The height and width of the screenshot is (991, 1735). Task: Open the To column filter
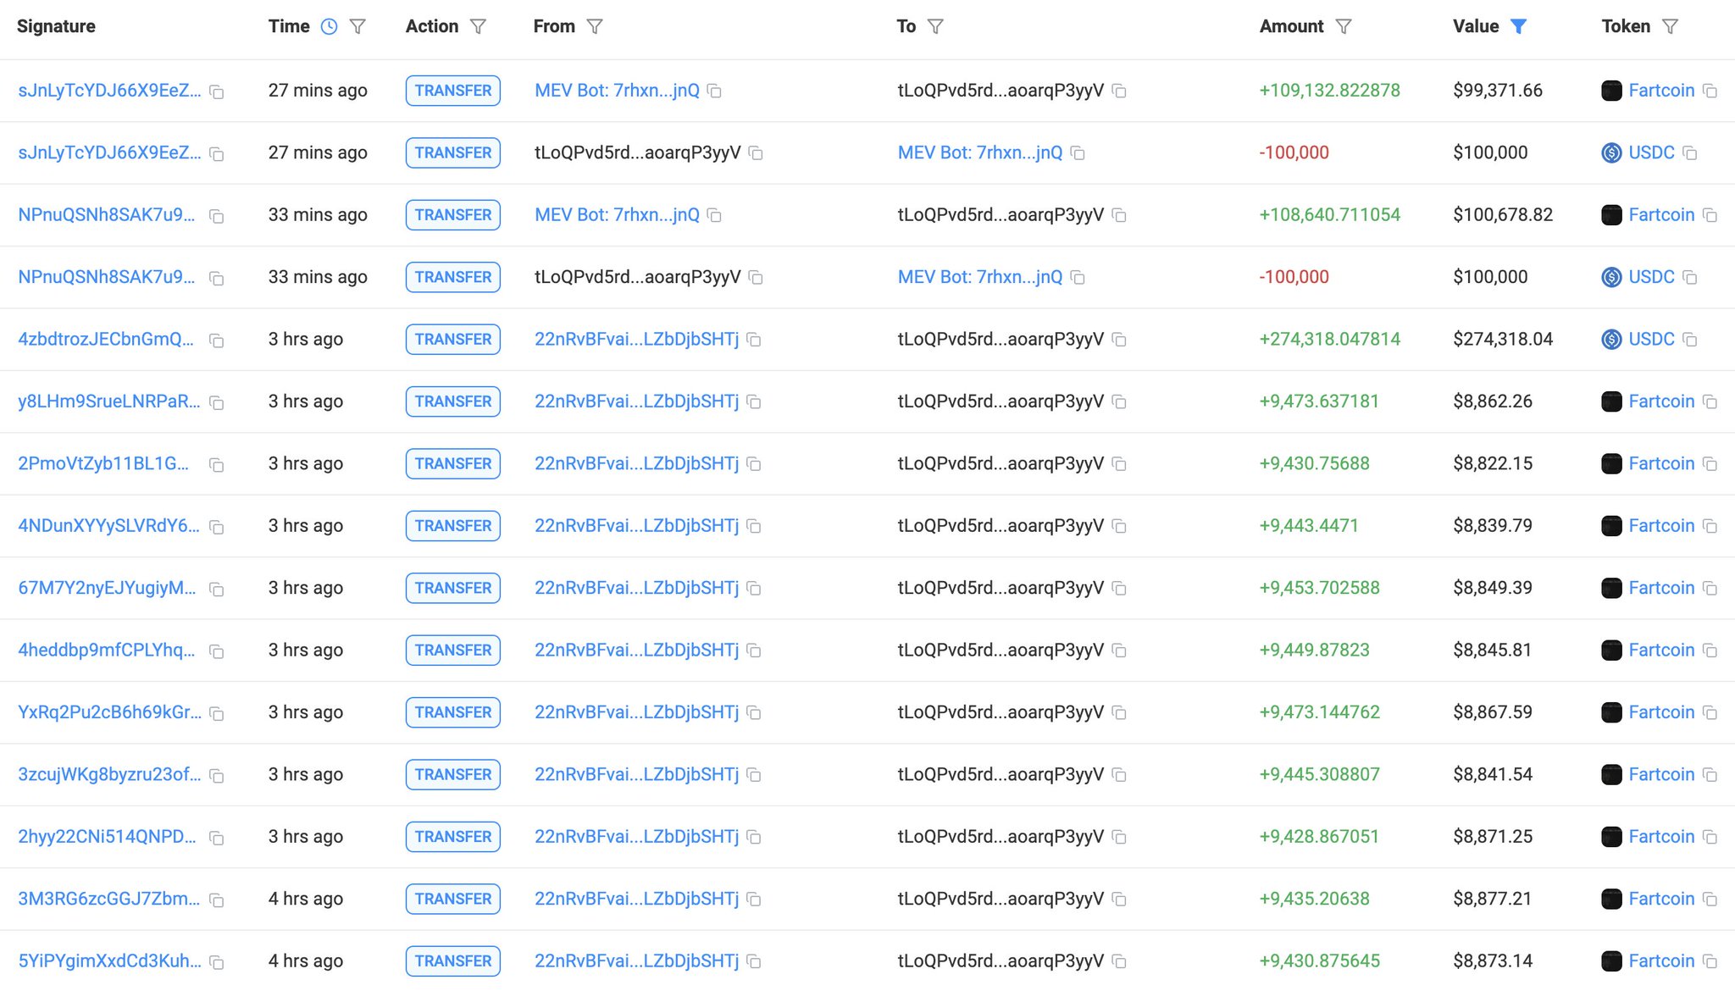coord(935,26)
